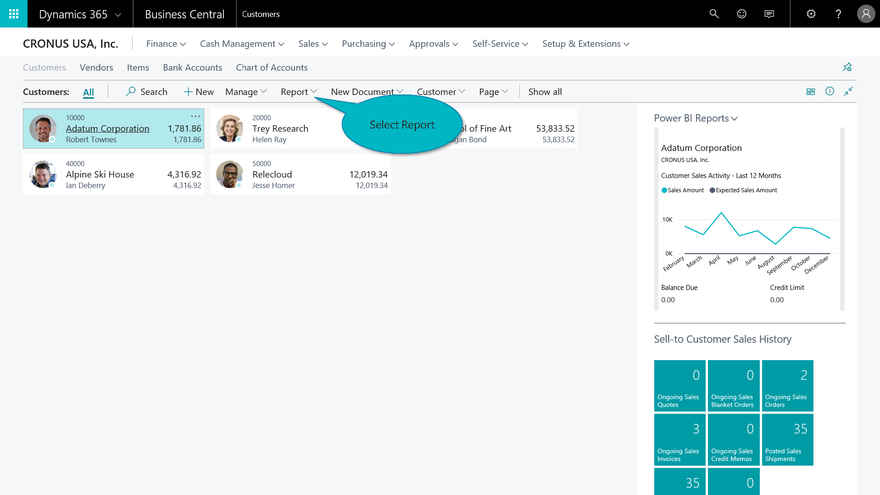Open the user account profile icon
880x495 pixels.
coord(866,14)
